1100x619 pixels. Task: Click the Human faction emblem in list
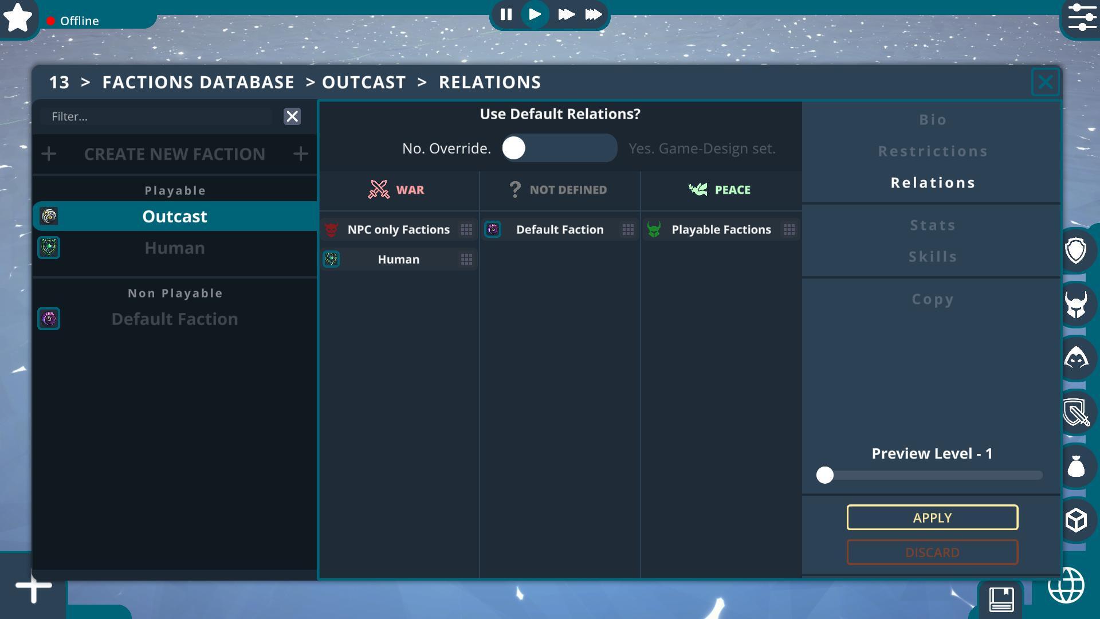click(49, 248)
